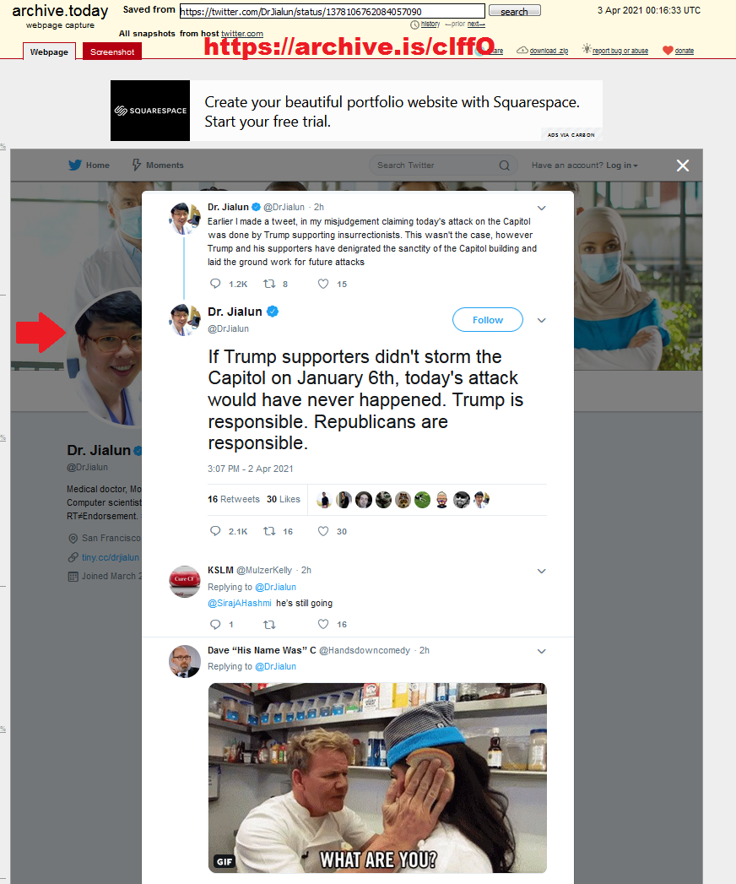Open the 'Have an account? Log in' dropdown
Screen dimensions: 736x884
(x=584, y=165)
